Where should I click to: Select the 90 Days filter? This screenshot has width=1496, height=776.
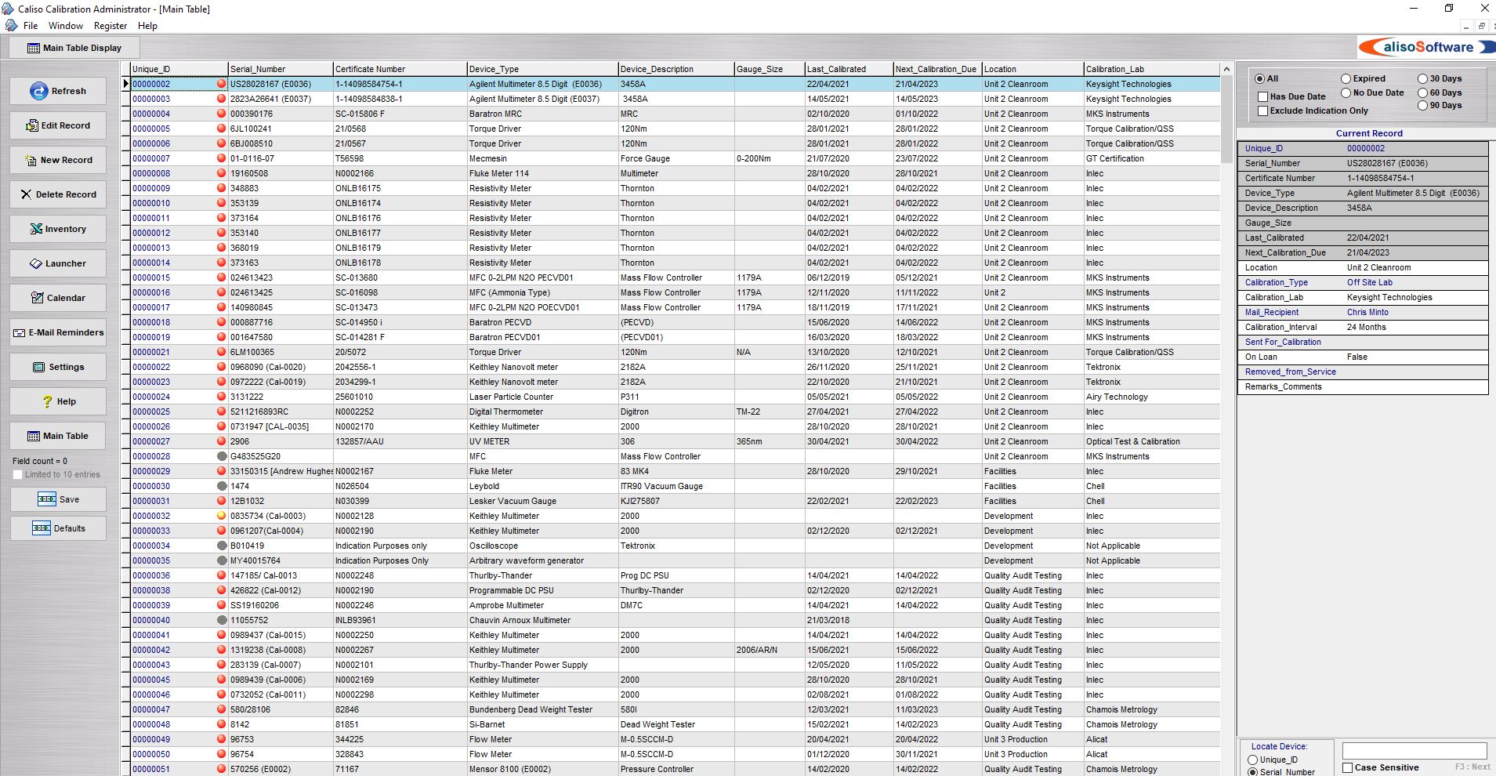(x=1422, y=105)
